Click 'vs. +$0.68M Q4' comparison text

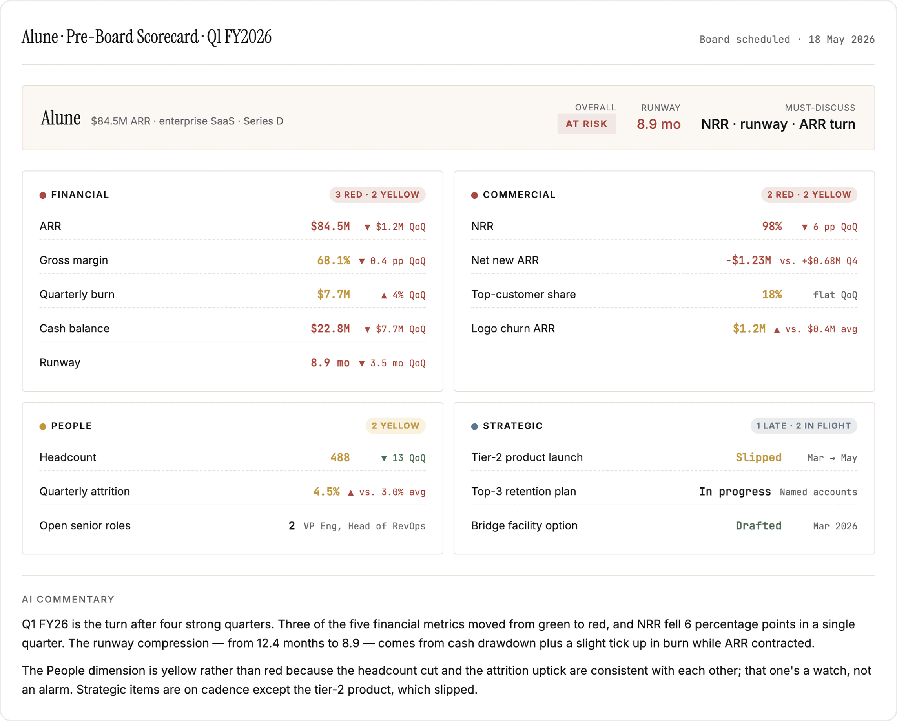coord(819,261)
